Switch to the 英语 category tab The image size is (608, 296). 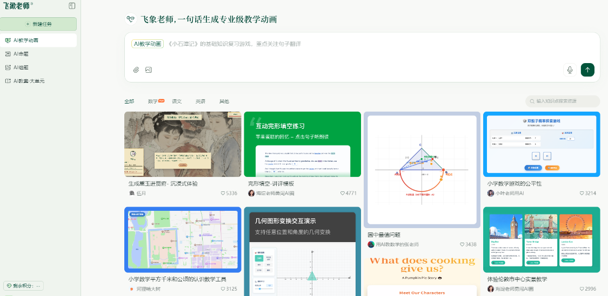coord(201,101)
